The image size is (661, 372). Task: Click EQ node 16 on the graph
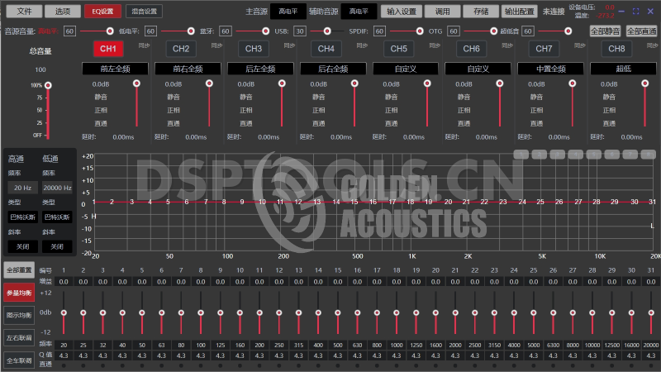(373, 202)
